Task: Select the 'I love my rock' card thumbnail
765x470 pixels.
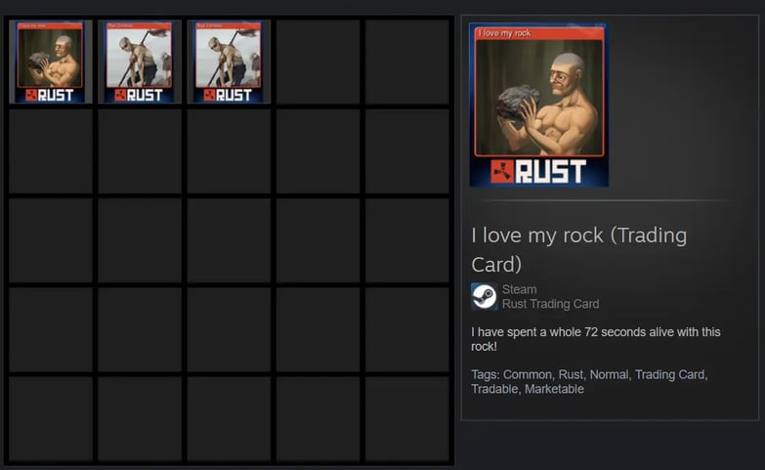Action: [50, 62]
